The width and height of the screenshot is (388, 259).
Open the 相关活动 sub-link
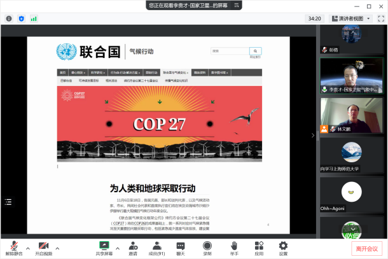[x=111, y=81]
